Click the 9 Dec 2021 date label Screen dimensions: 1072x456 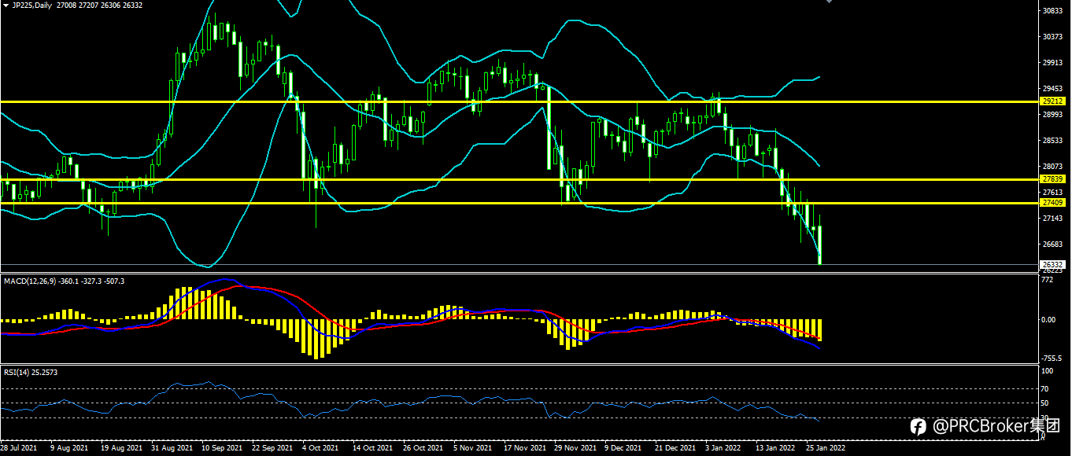623,448
